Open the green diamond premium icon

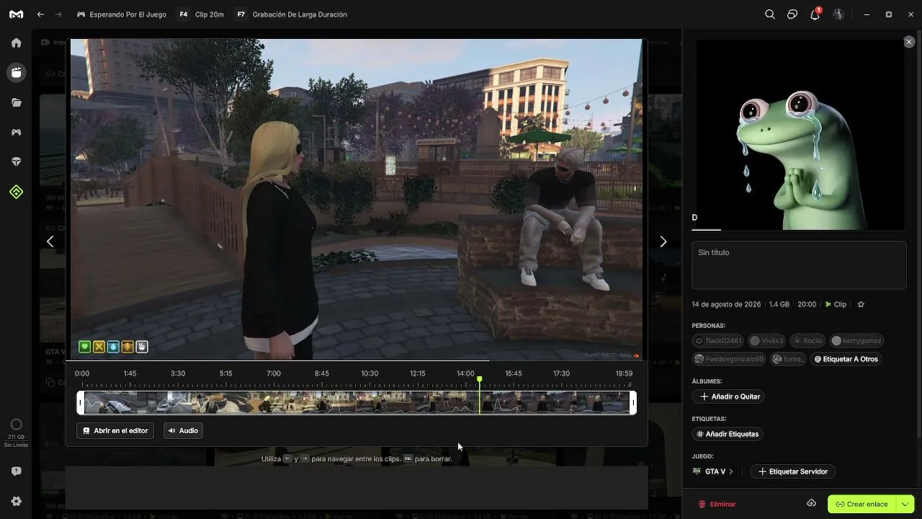[16, 192]
